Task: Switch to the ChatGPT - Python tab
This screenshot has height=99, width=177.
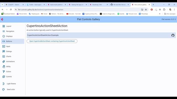Action: coord(15,5)
